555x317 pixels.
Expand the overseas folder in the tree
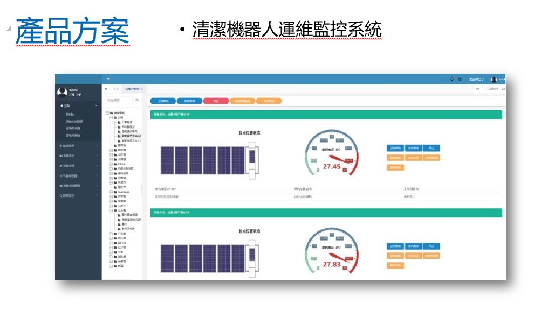(111, 192)
